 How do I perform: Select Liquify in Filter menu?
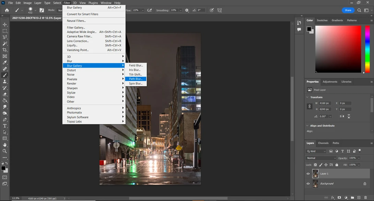tap(94, 45)
